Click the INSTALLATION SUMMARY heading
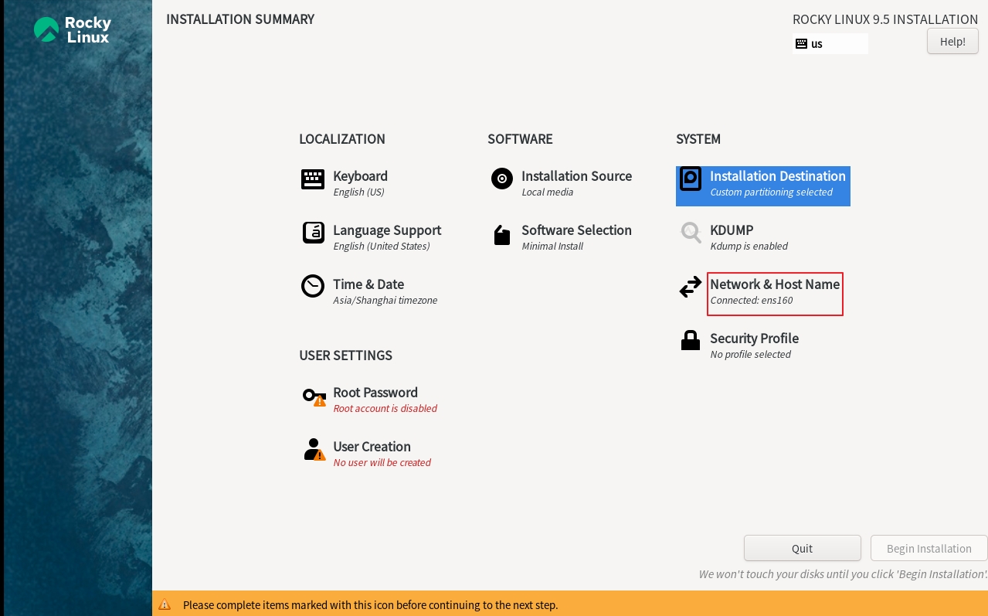Screen dimensions: 988x616 pos(240,19)
